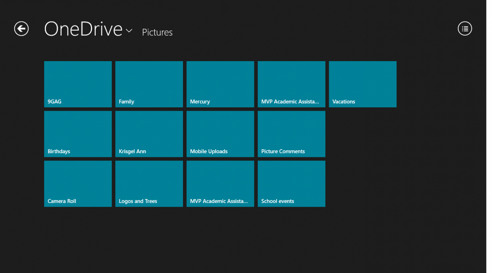Select the Krisgel Ann tile
Viewport: 492px width, 273px height.
point(149,134)
